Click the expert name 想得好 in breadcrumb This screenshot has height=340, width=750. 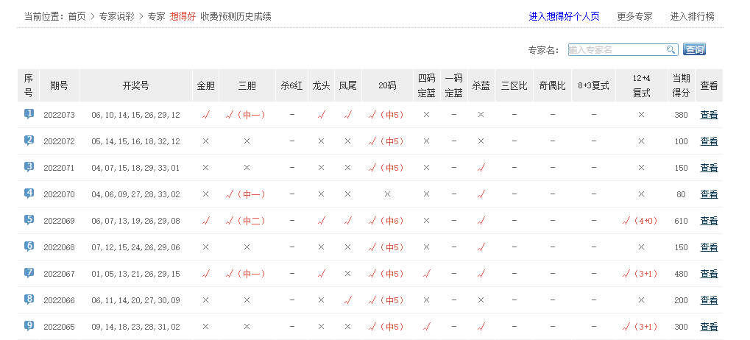182,16
